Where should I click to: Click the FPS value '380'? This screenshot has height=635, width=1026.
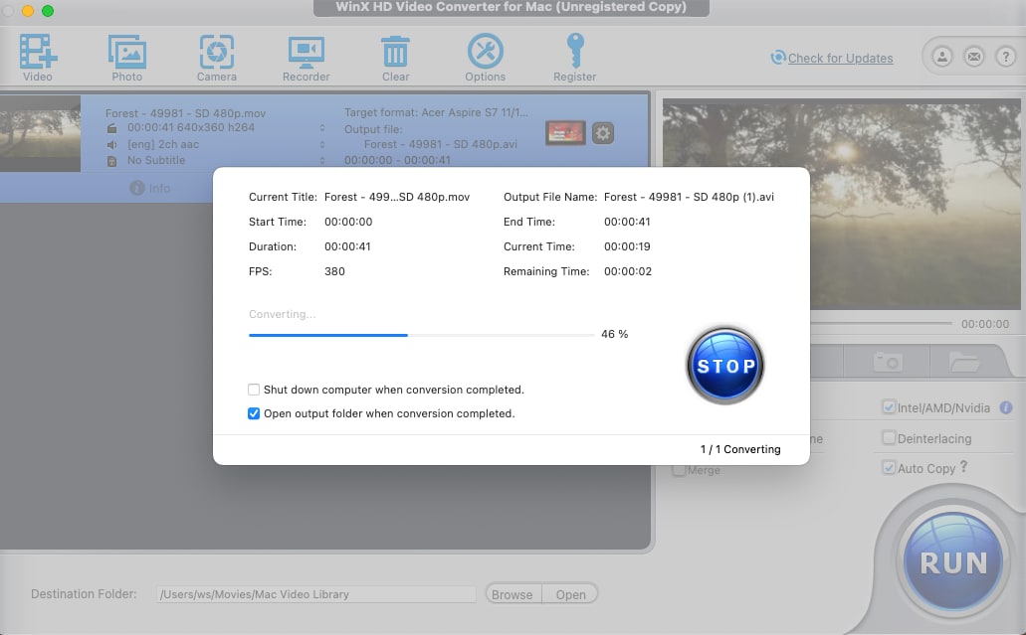coord(334,271)
